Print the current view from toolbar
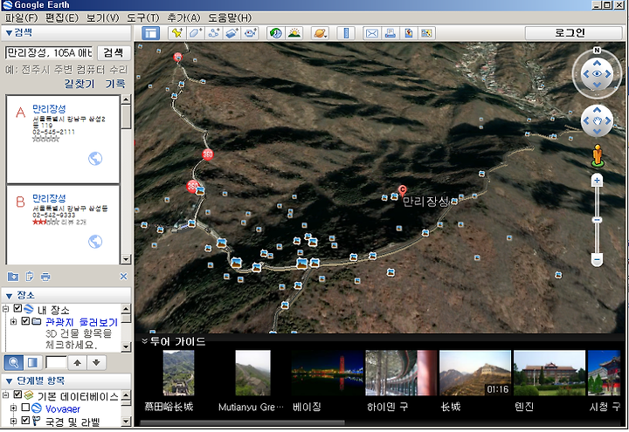629x432 pixels. (x=390, y=33)
